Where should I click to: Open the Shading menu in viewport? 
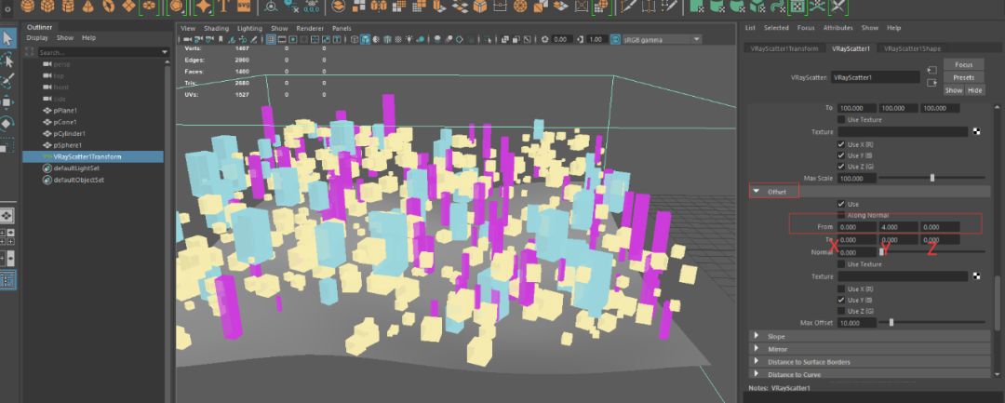[216, 28]
